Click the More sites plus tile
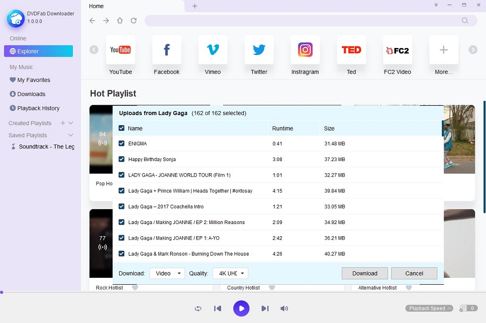This screenshot has height=323, width=486. click(444, 50)
